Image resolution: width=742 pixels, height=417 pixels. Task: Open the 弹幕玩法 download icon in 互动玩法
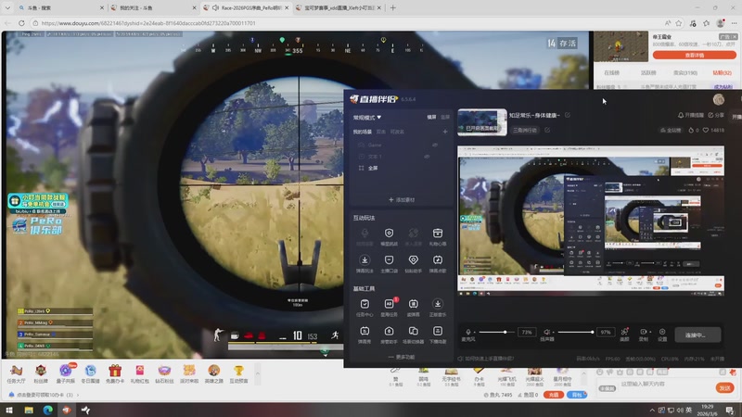click(x=365, y=260)
